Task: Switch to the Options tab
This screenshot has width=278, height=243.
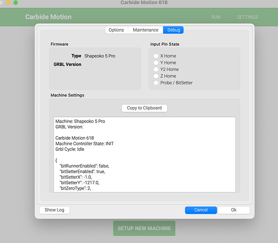Action: click(116, 30)
